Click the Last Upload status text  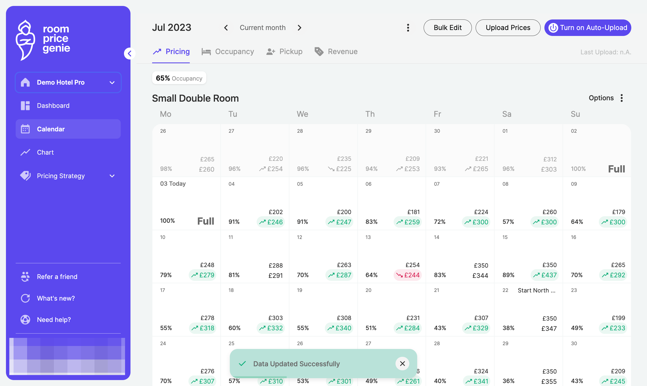(606, 52)
